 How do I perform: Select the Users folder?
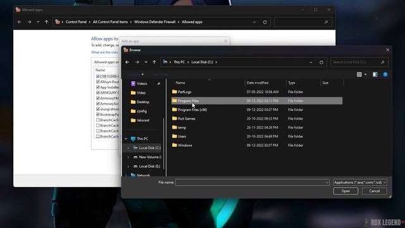click(257, 136)
